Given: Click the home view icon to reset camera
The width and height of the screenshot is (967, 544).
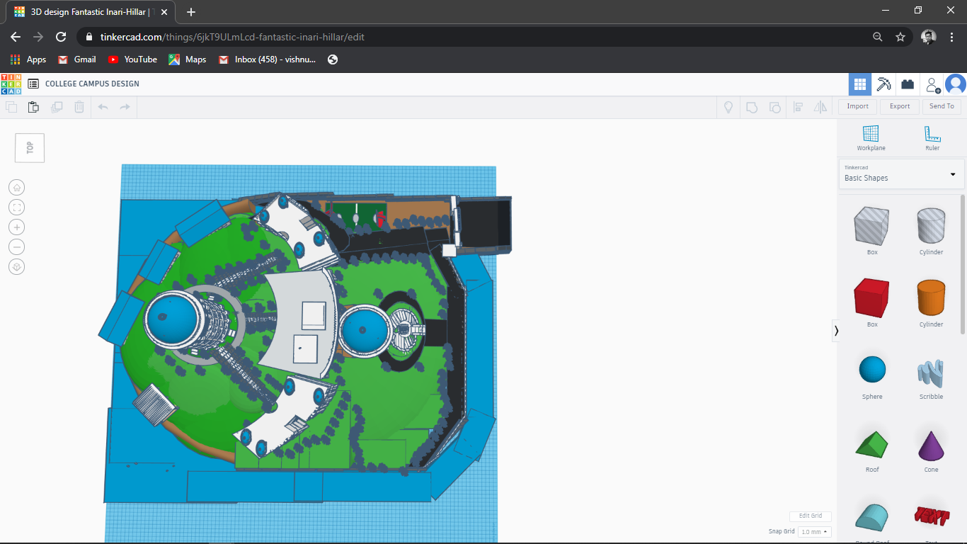Looking at the screenshot, I should [x=16, y=187].
